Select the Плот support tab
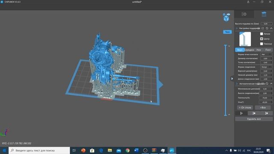The image size is (274, 154). 268,50
